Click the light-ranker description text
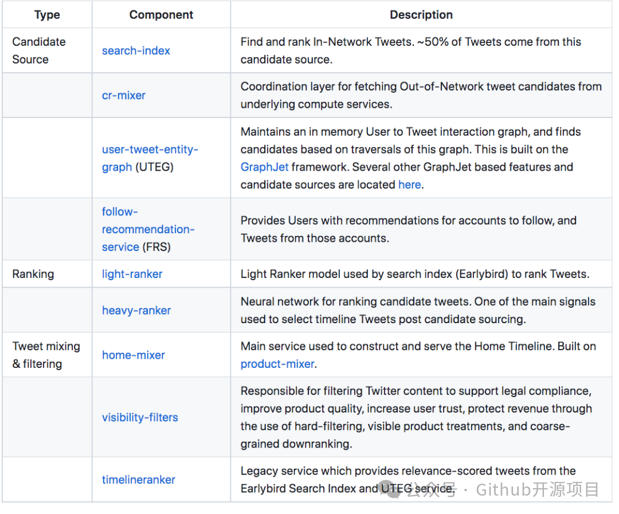 [414, 274]
